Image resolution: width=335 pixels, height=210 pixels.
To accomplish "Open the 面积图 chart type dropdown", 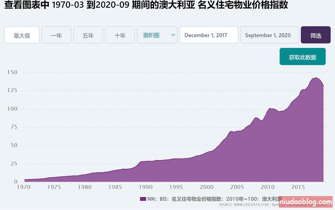I will coord(157,35).
